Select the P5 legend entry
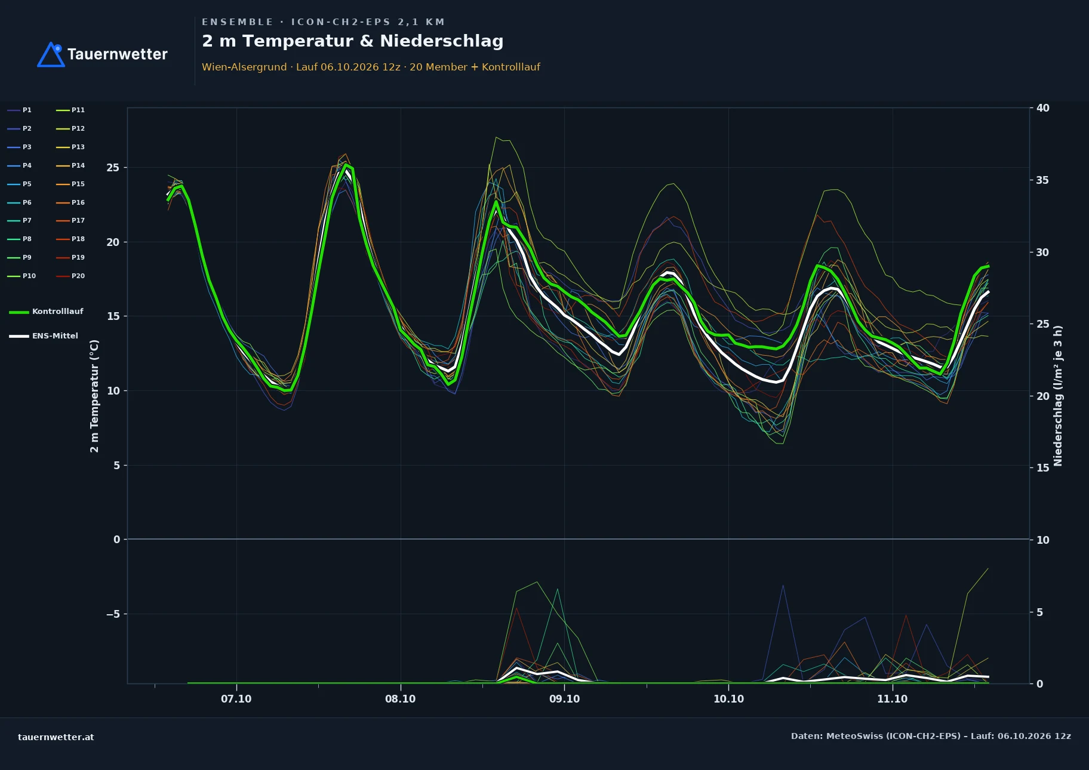The width and height of the screenshot is (1089, 770). tap(19, 184)
